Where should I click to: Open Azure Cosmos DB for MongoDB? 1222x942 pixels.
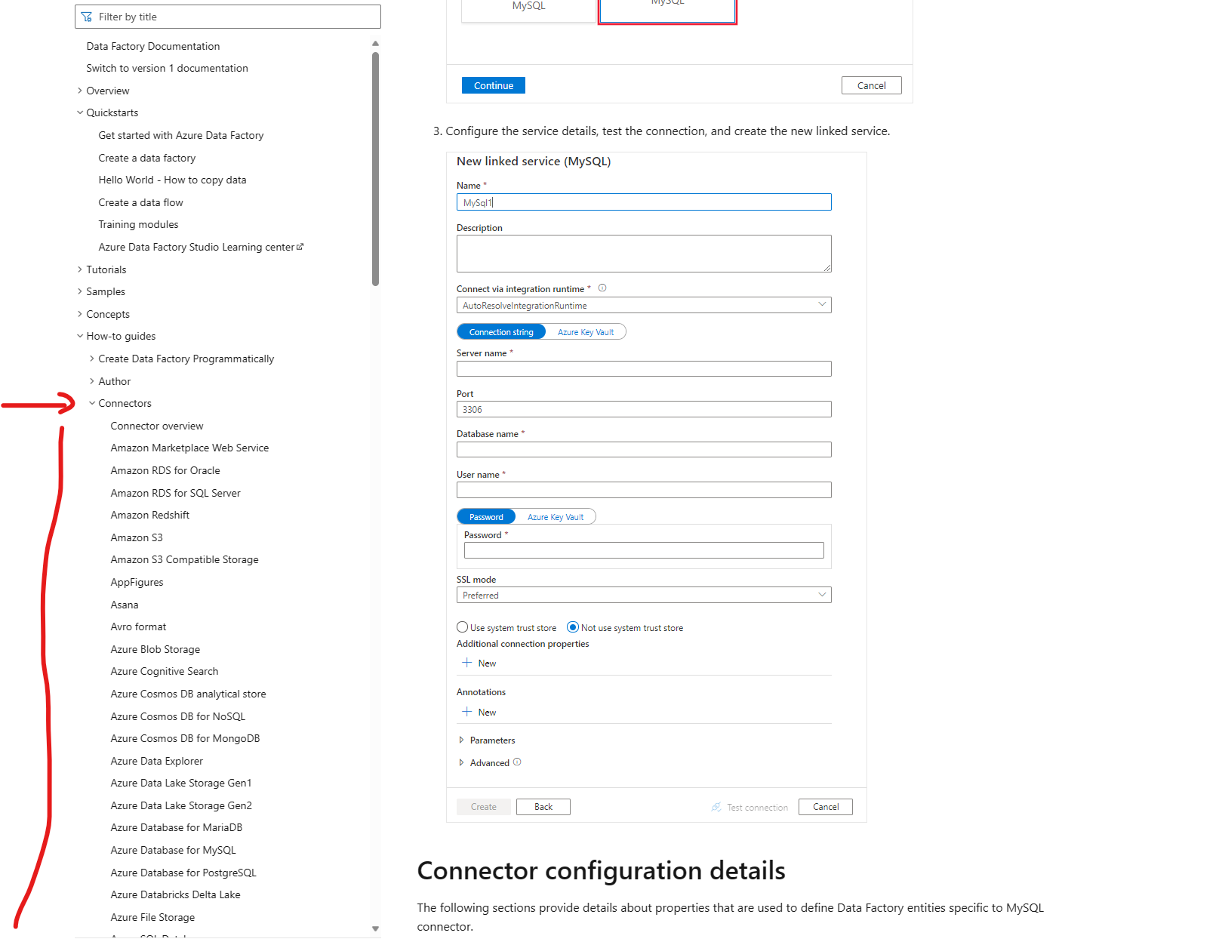(x=185, y=738)
